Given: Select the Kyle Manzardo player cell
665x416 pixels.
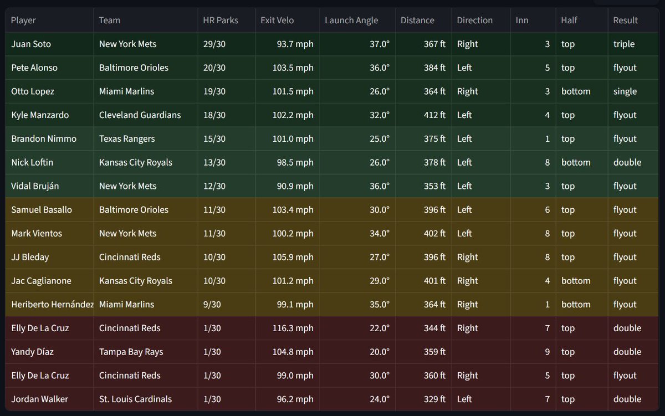Looking at the screenshot, I should (49, 115).
